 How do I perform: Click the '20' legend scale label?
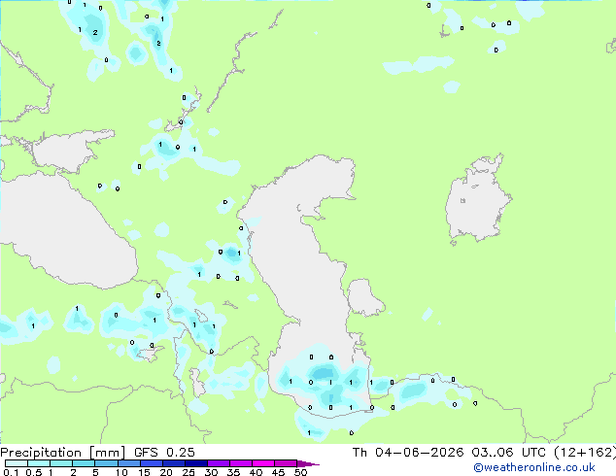[x=166, y=472]
